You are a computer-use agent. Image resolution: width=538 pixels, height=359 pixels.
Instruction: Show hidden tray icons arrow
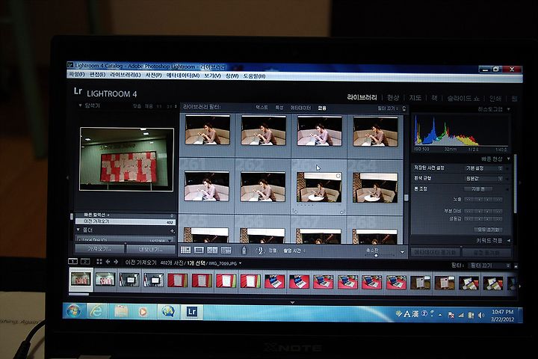coord(440,315)
